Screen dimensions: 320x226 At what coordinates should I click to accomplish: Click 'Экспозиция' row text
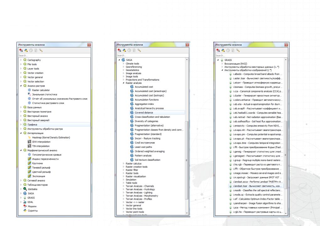point(39,176)
